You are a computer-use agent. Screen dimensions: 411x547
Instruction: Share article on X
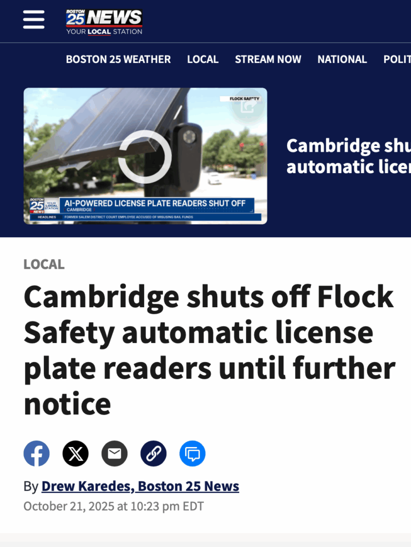pyautogui.click(x=76, y=454)
